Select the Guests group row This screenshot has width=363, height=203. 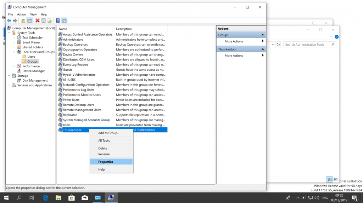68,70
